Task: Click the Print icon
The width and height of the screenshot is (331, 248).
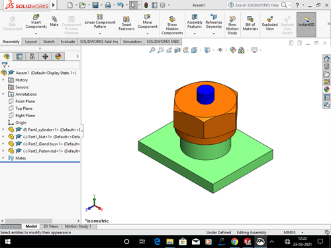Action: click(108, 5)
